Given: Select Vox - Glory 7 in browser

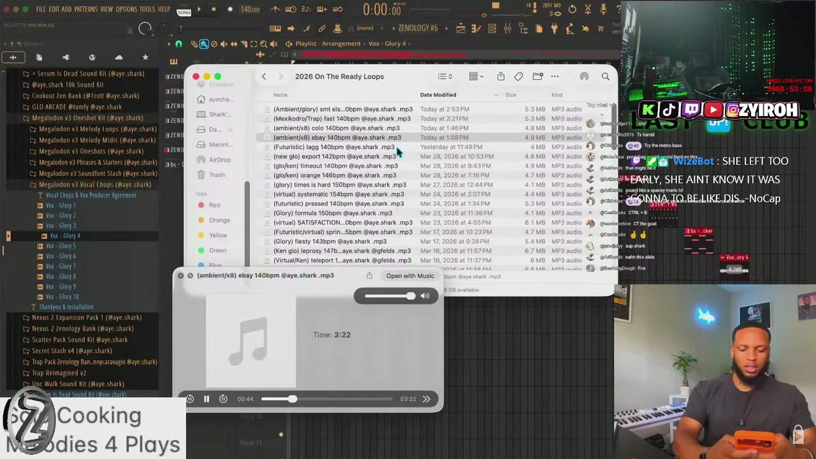Looking at the screenshot, I should (61, 266).
